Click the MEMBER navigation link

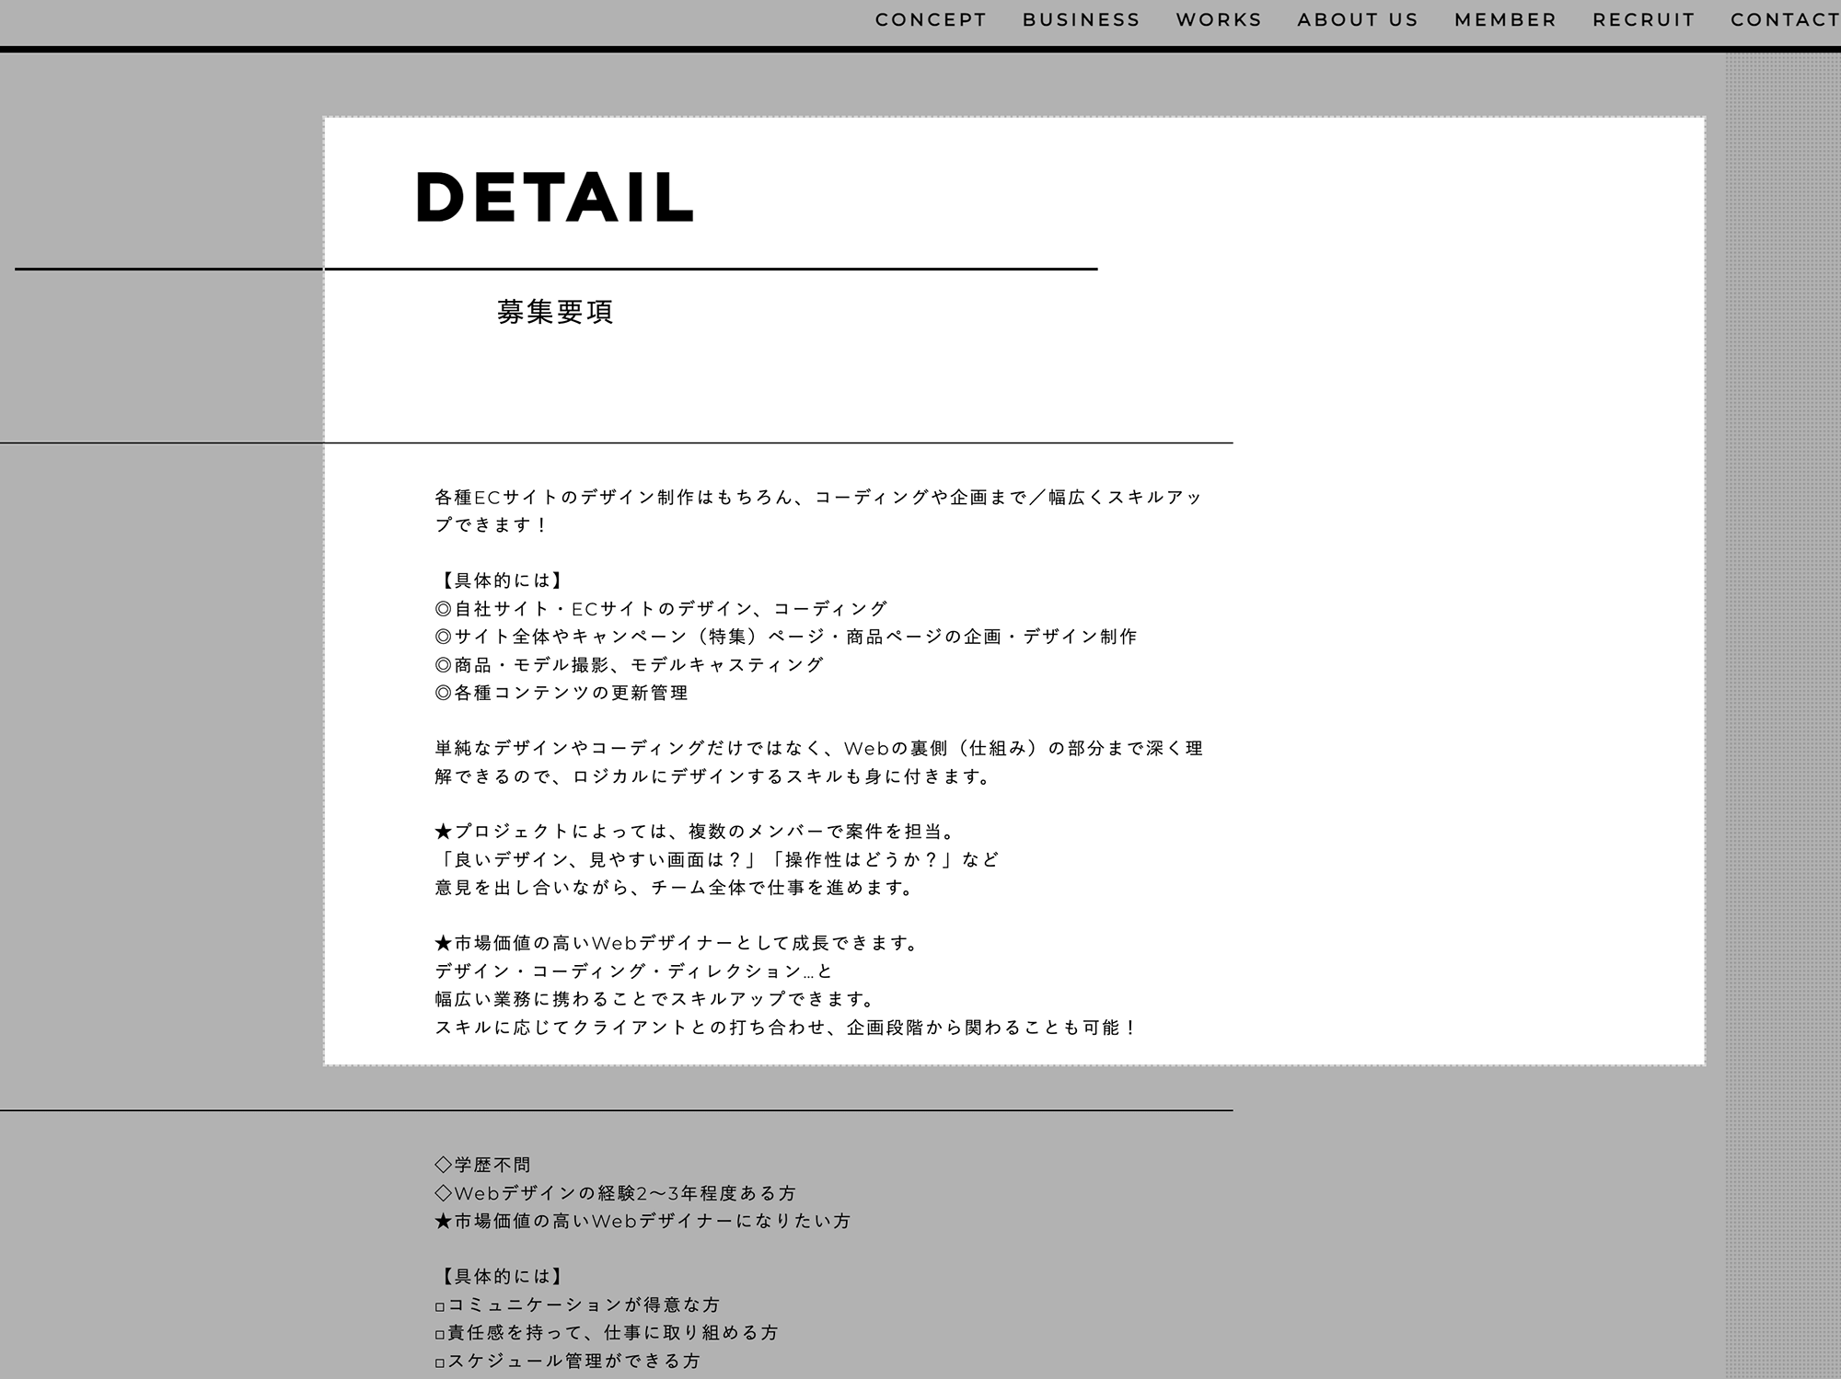point(1505,20)
